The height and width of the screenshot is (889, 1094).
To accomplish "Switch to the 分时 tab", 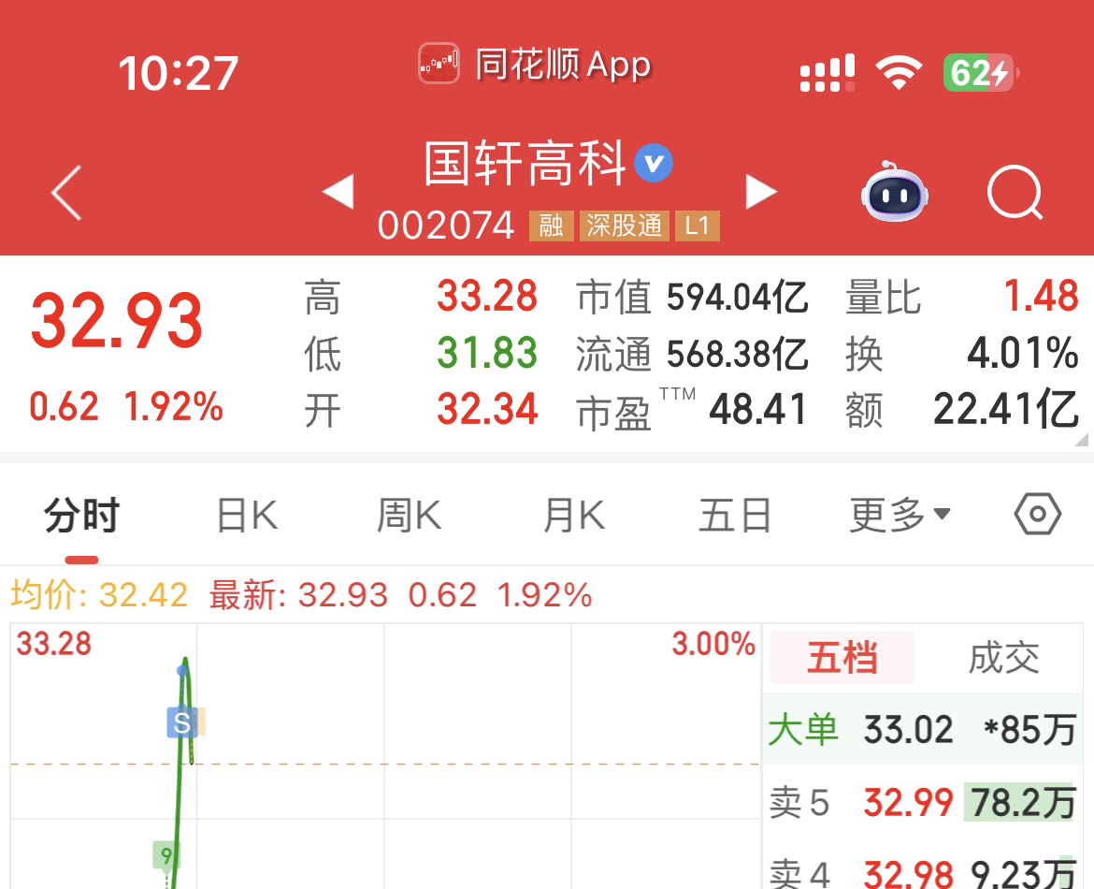I will coord(81,515).
